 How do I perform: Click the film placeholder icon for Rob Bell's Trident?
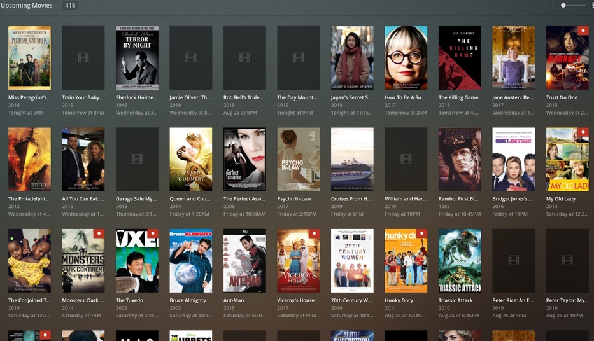[244, 57]
